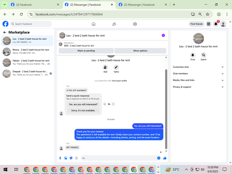Open the account profile avatar menu
Screen dimensions: 232x174
tap(223, 24)
